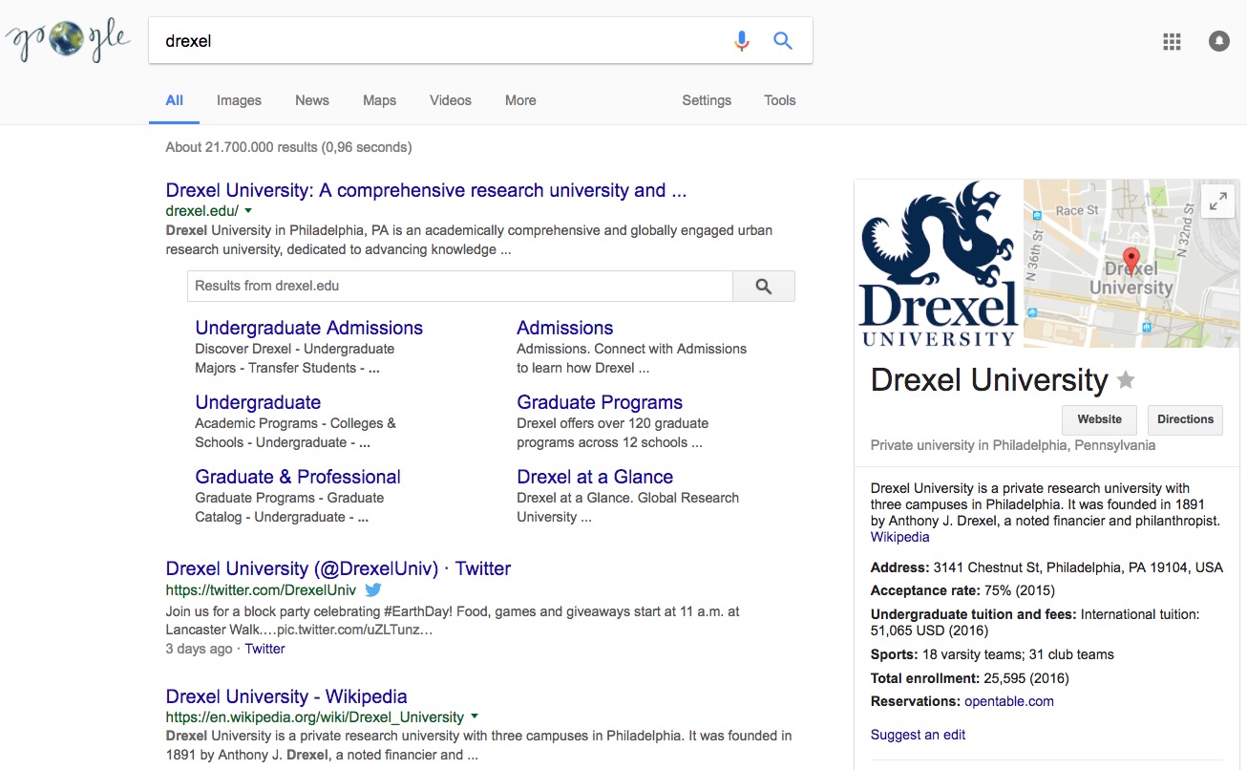1247x770 pixels.
Task: Switch to the Maps tab
Action: tap(379, 99)
